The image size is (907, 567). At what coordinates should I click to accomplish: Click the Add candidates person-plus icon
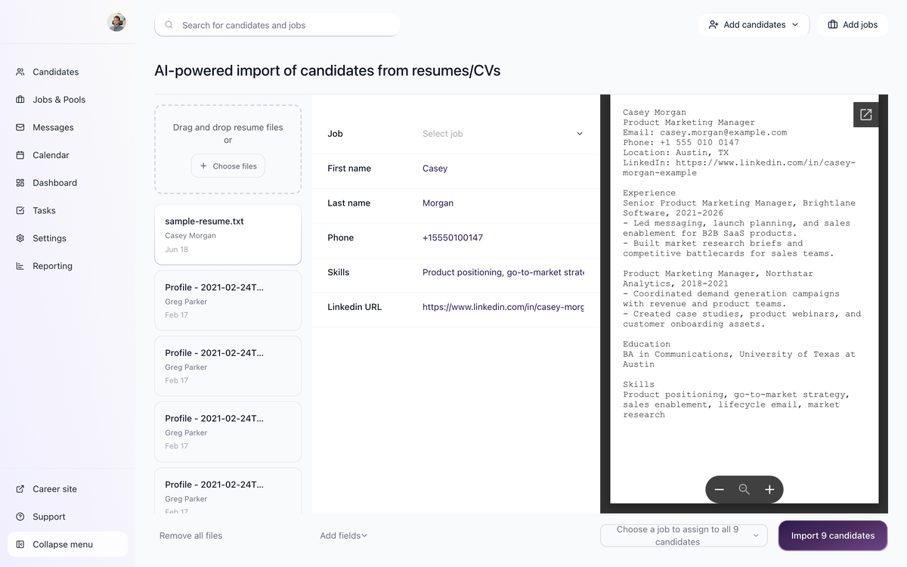[714, 25]
